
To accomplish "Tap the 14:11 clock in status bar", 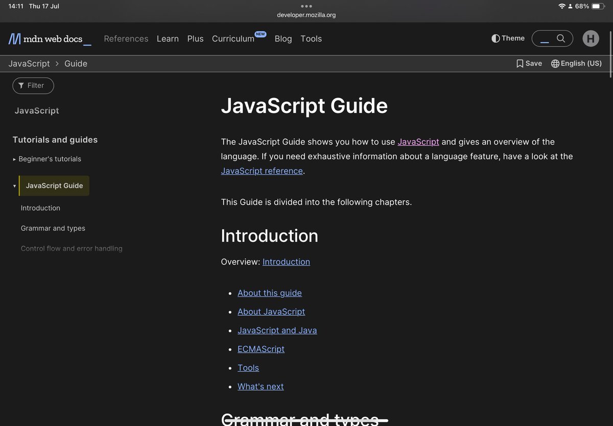I will coord(16,6).
